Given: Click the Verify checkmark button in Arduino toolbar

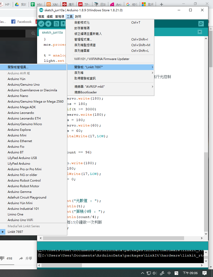Looking at the screenshot, I should point(41,24).
